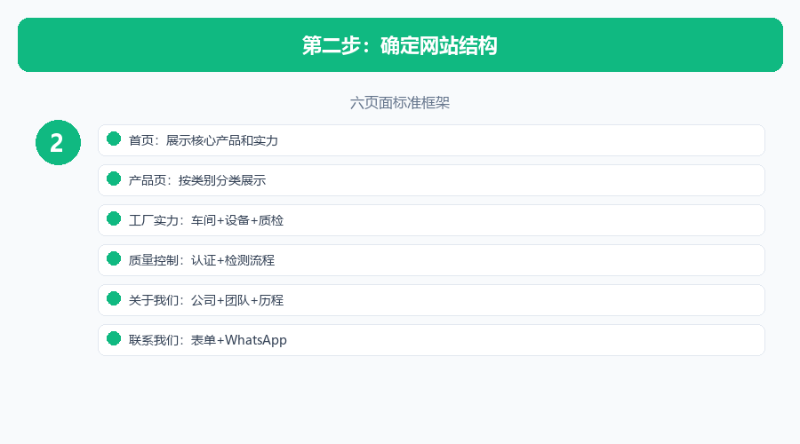Click the green bullet beside 联系我们
This screenshot has height=444, width=800.
[x=114, y=339]
